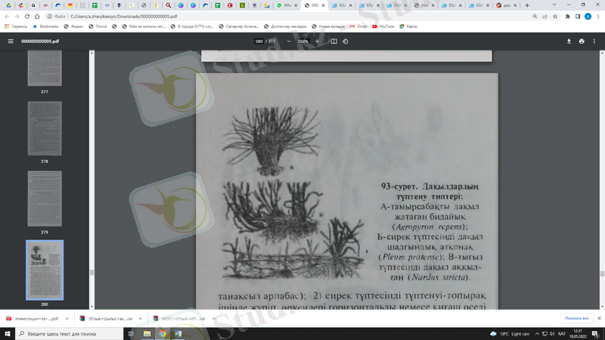Expand options for МОП download item

tap(213, 319)
